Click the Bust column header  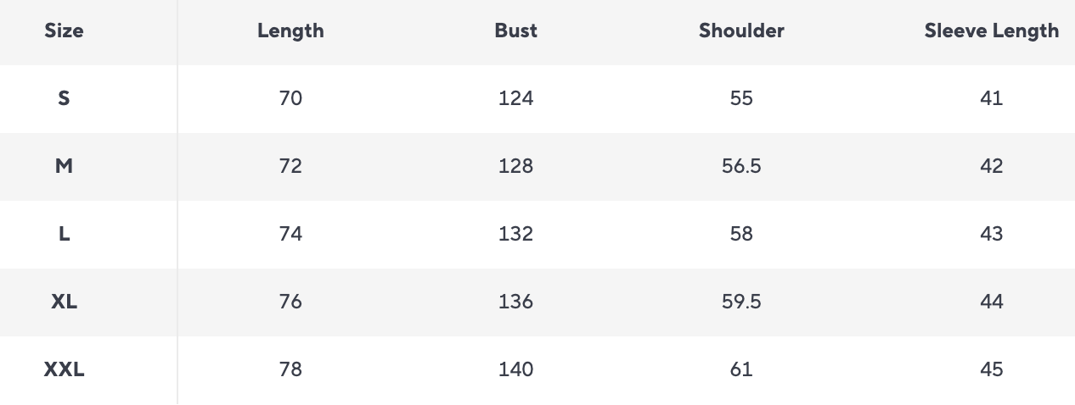[515, 31]
